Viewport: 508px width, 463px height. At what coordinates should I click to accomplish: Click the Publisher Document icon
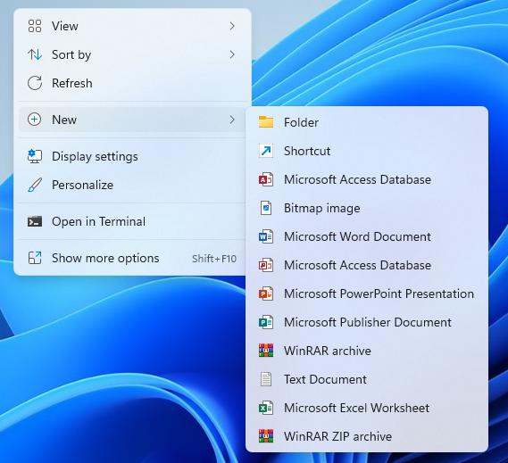point(266,322)
